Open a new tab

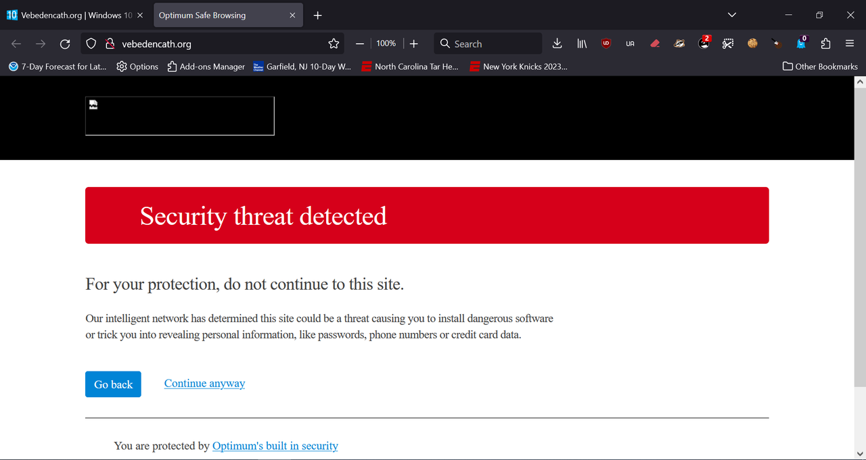tap(318, 16)
